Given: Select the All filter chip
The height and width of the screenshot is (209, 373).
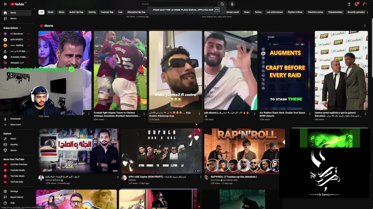Looking at the screenshot, I should (x=41, y=12).
